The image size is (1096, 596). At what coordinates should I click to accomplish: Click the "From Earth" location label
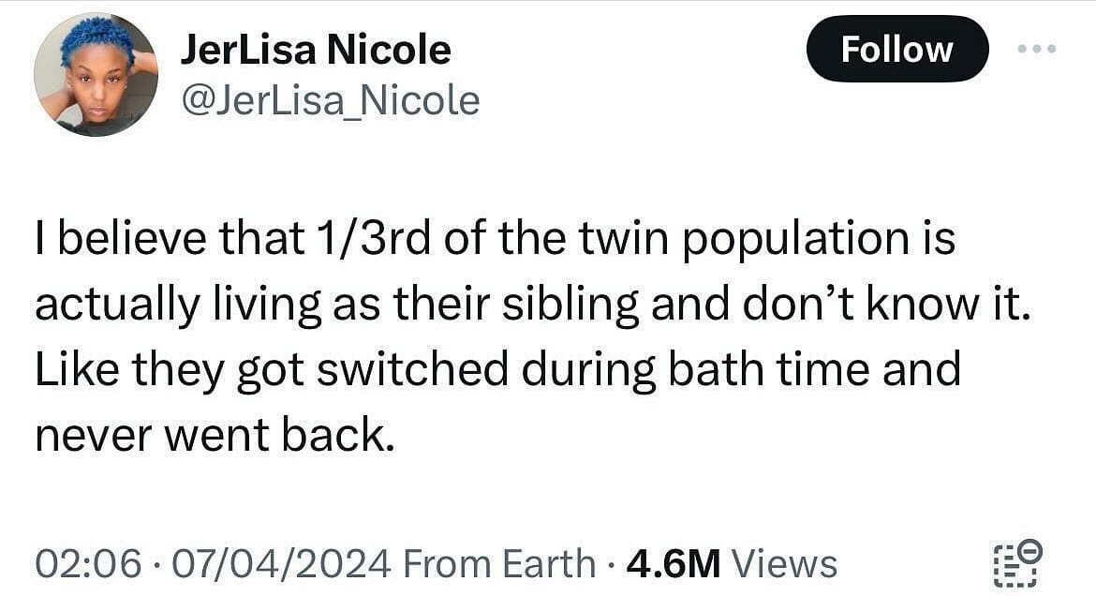[x=498, y=564]
